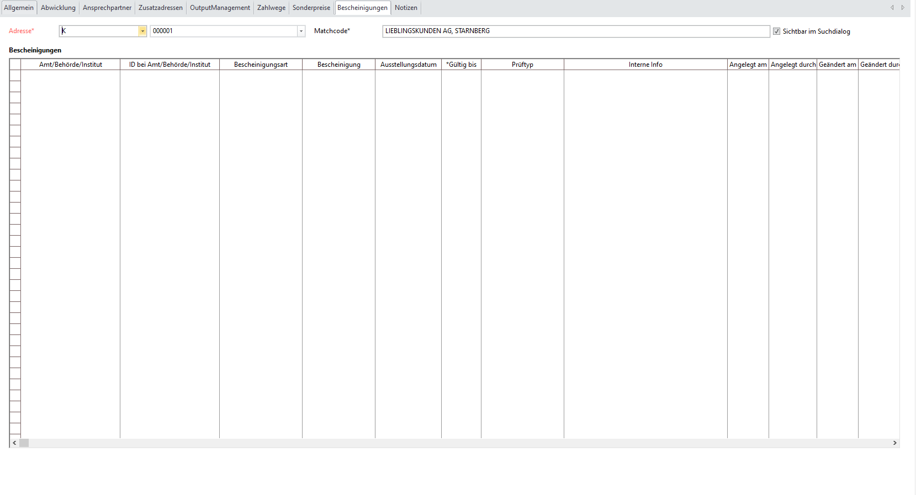Viewport: 916px width, 495px height.
Task: Switch to the Zahlwege tab
Action: pyautogui.click(x=271, y=8)
